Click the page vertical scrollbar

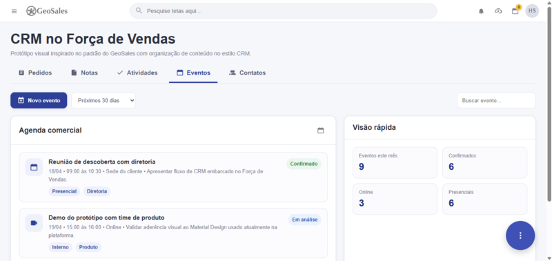pyautogui.click(x=549, y=104)
